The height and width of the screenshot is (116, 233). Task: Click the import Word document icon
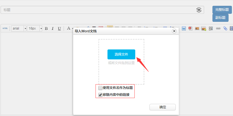tap(184, 28)
